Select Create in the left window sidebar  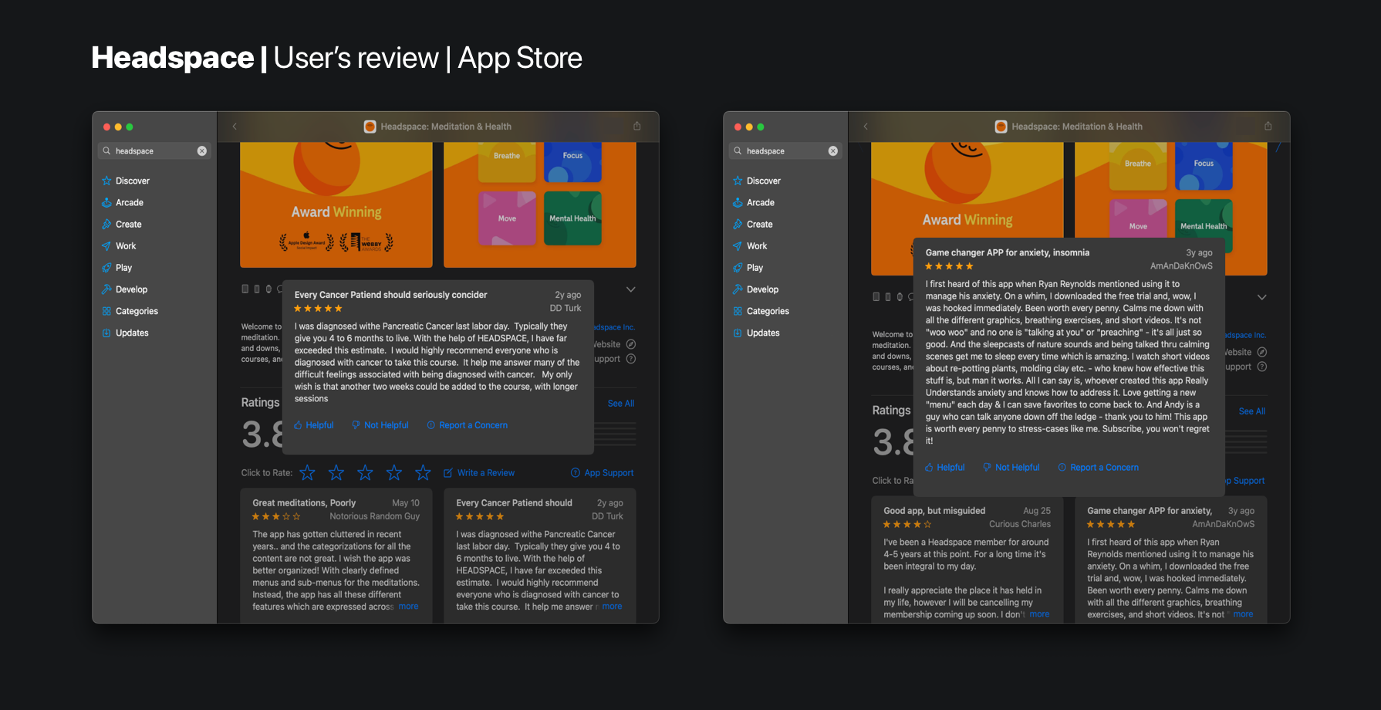pyautogui.click(x=122, y=224)
